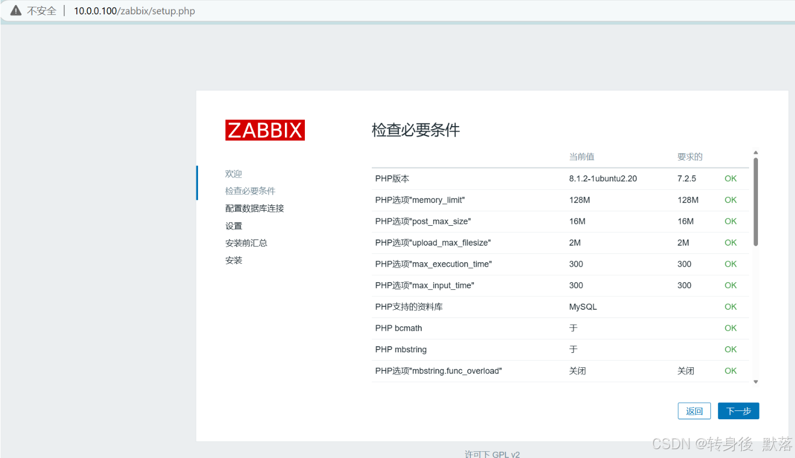
Task: Click OK status for upload_max_filesize
Action: (731, 243)
